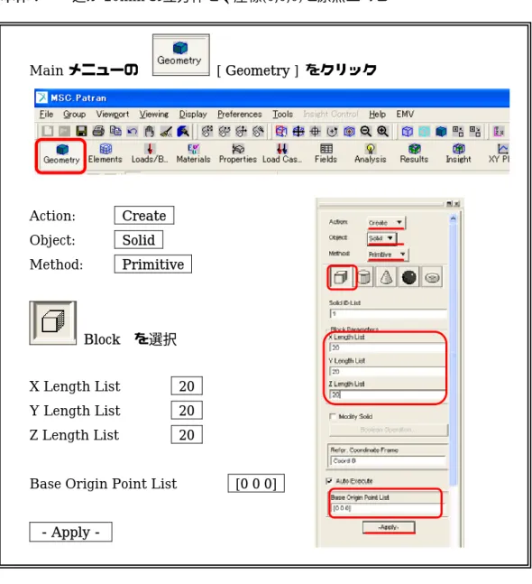Click the broom cleanup toolbar icon

tap(166, 131)
